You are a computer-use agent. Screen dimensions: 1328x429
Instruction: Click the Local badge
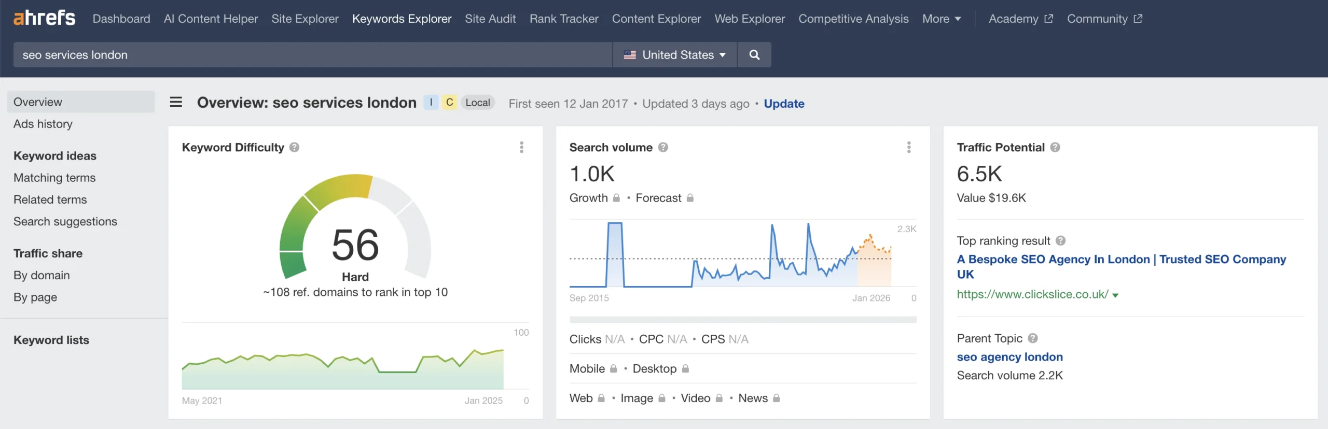click(478, 103)
